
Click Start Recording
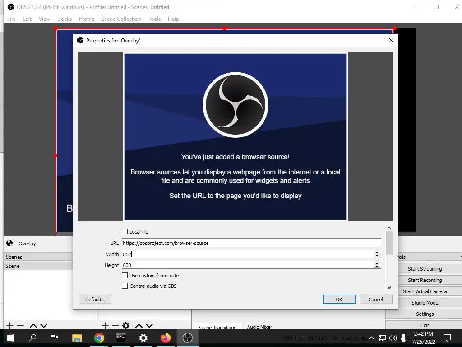pyautogui.click(x=425, y=280)
